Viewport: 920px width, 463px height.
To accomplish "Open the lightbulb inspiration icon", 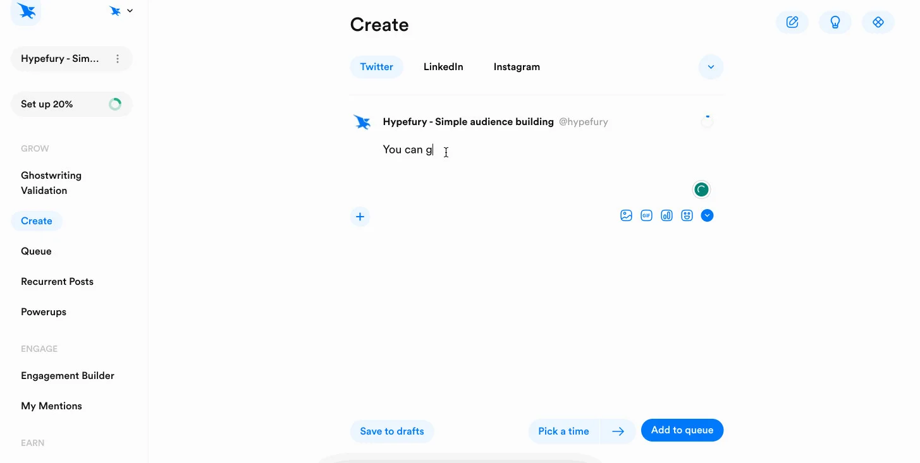I will click(x=835, y=22).
